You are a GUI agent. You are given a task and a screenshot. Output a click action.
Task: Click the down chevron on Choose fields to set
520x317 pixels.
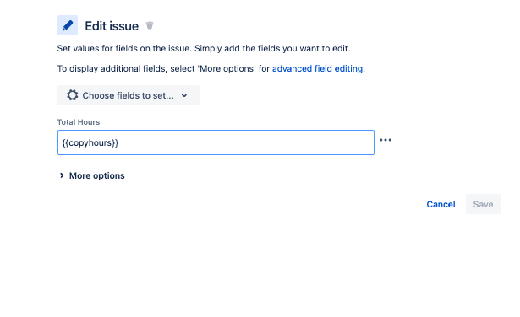tap(184, 95)
